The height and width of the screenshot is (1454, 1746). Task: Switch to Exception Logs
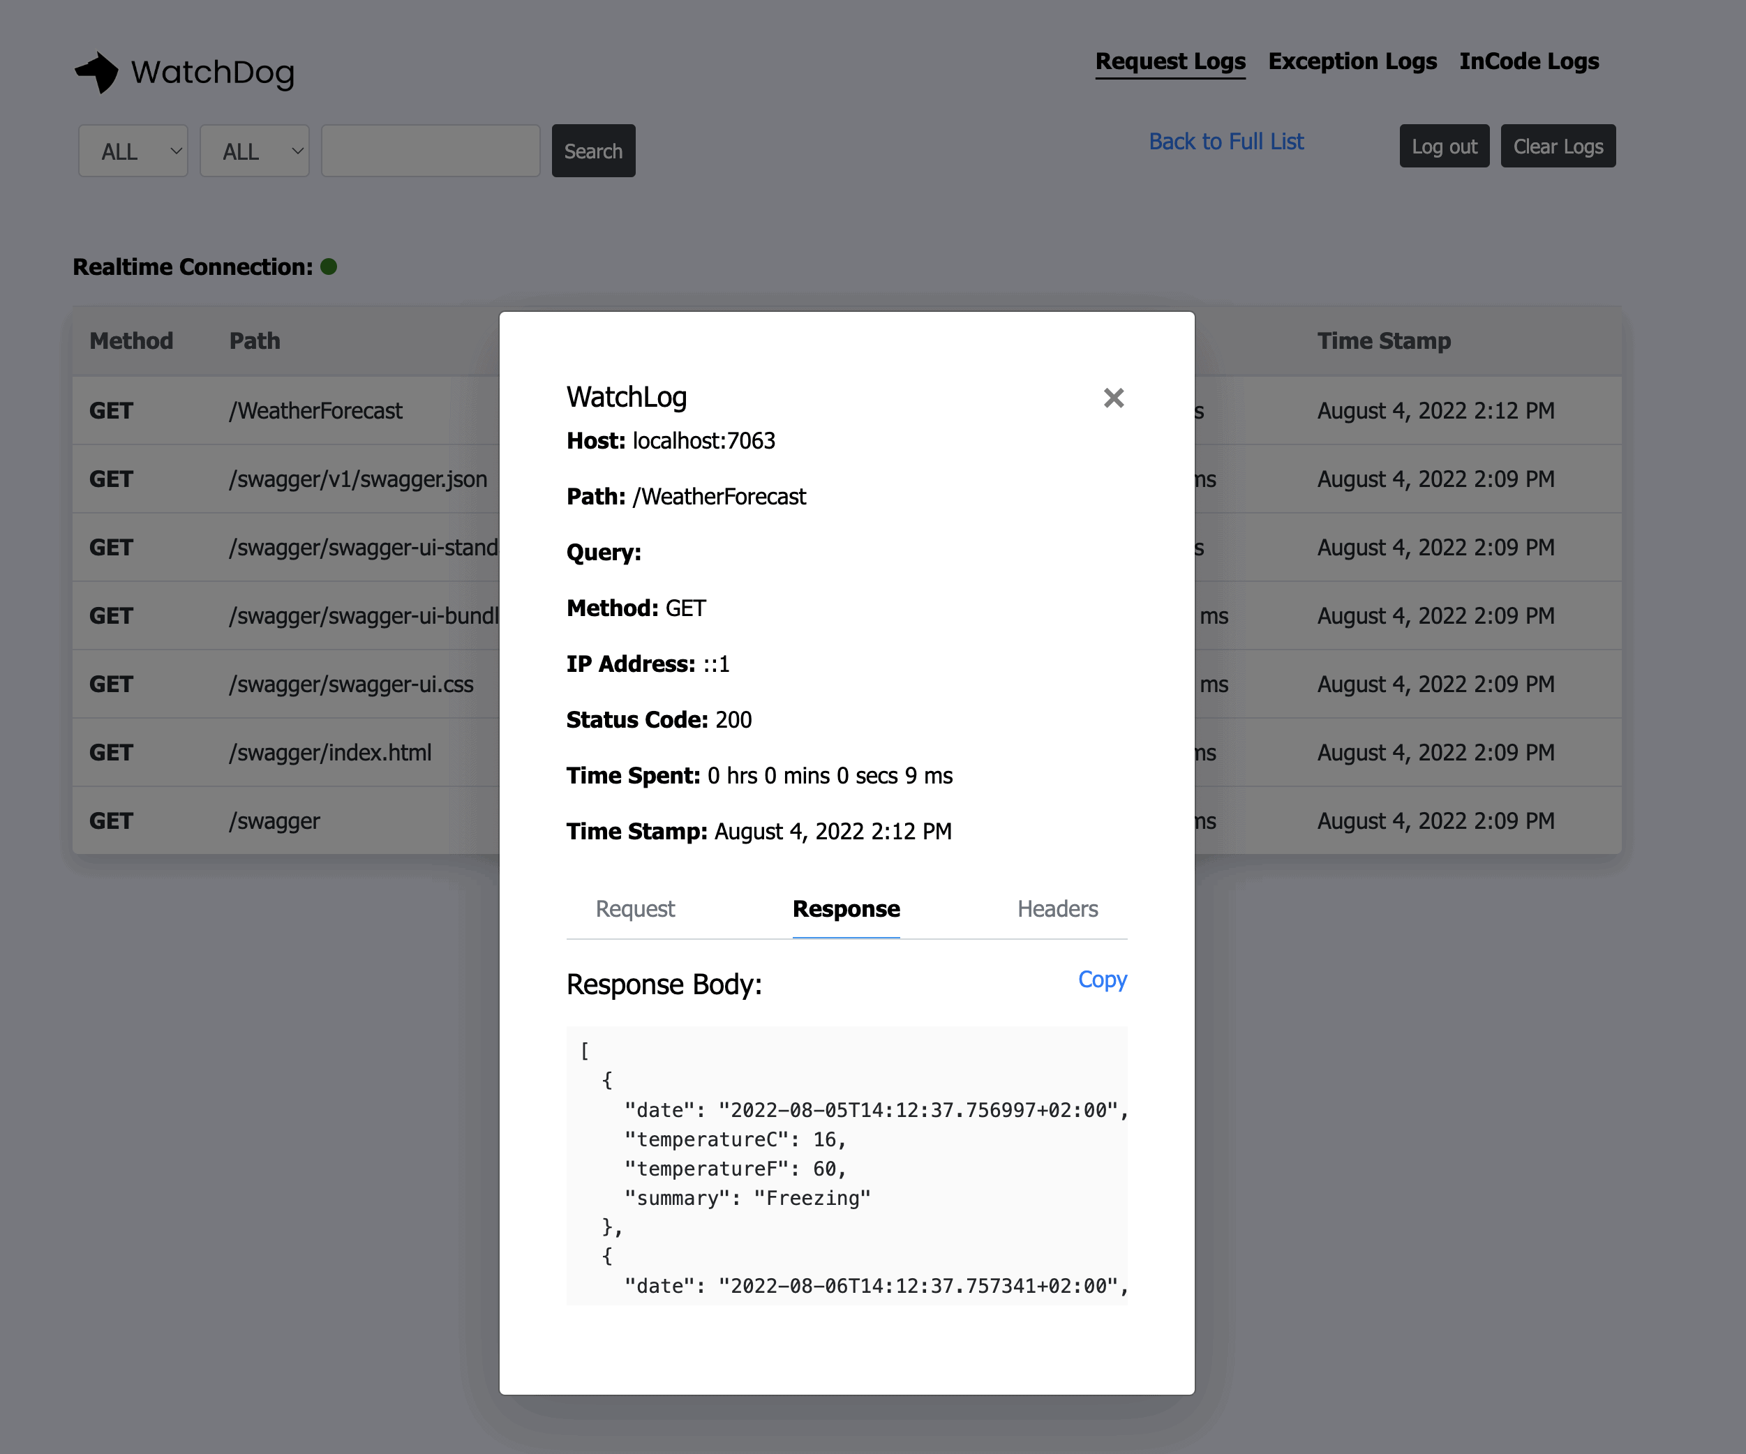[x=1352, y=61]
